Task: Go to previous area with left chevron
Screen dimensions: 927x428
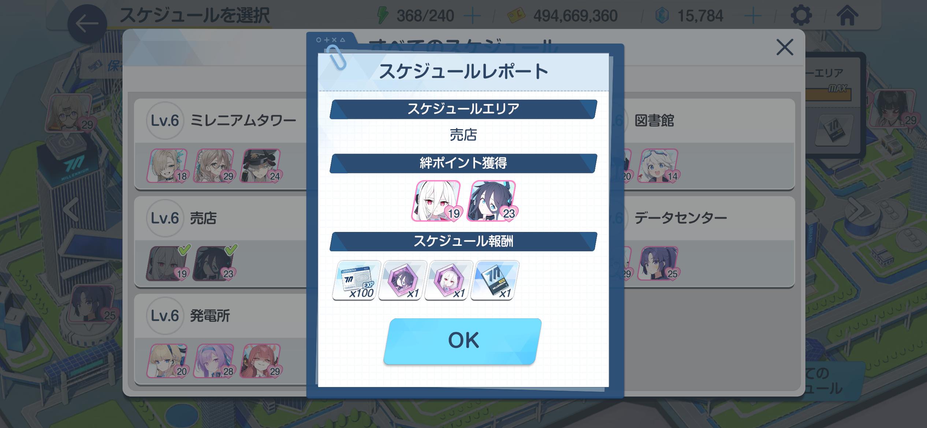Action: 71,210
